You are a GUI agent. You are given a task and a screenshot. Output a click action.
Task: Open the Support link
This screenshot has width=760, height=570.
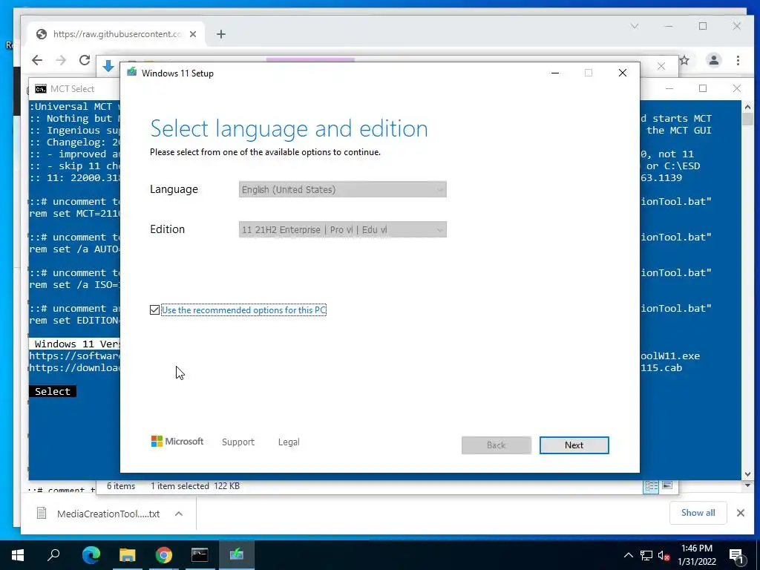click(238, 442)
